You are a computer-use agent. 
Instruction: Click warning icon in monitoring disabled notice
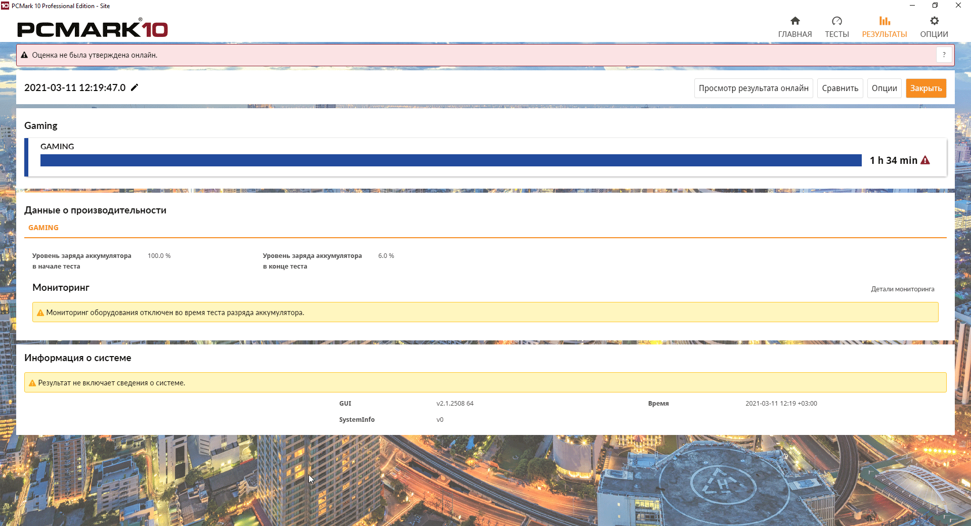40,313
